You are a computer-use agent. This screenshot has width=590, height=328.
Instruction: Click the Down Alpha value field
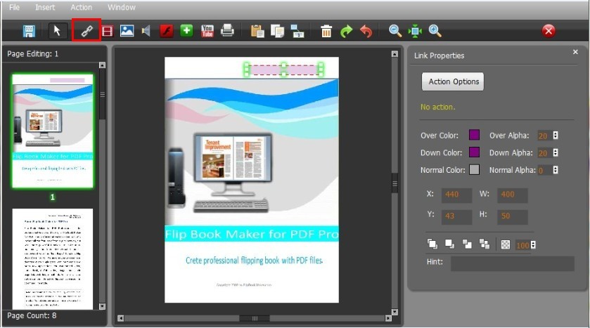point(544,153)
